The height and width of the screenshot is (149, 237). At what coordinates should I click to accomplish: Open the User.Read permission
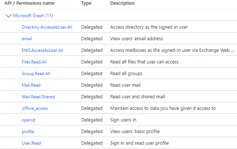pos(31,143)
